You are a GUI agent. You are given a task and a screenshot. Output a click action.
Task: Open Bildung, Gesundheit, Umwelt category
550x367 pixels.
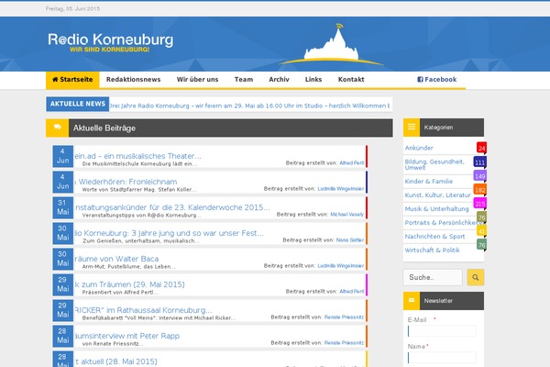pos(434,165)
